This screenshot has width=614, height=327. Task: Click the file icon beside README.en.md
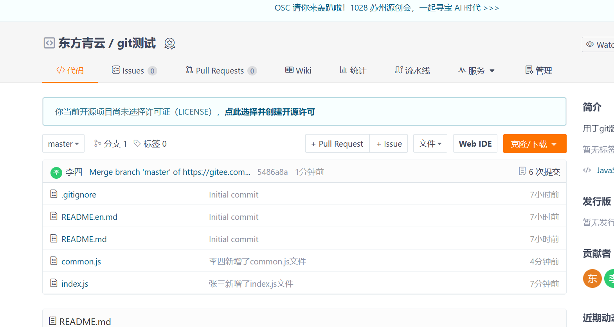(54, 216)
